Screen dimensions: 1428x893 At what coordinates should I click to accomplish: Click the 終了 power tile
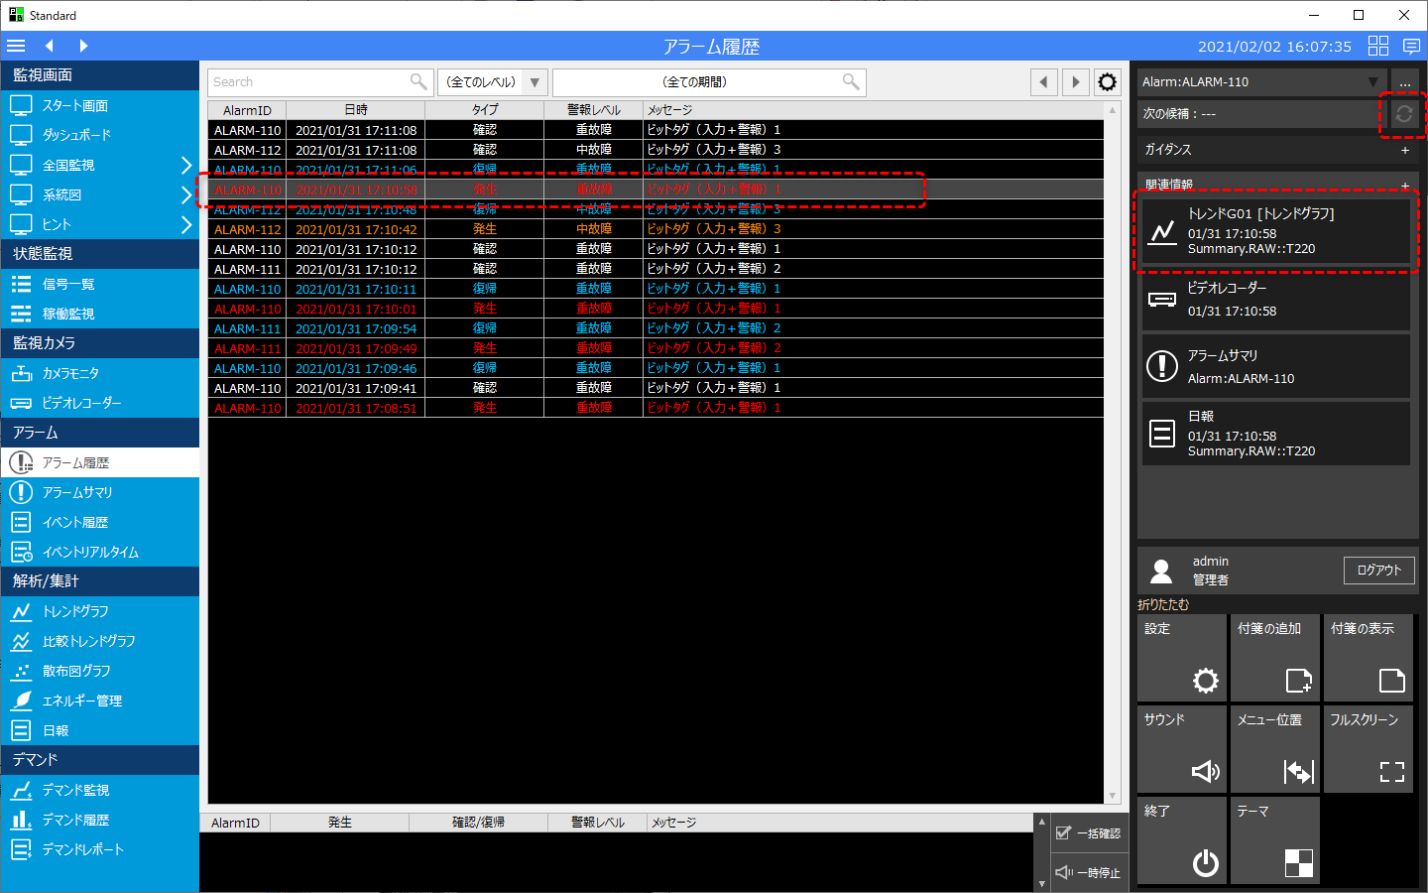1181,840
